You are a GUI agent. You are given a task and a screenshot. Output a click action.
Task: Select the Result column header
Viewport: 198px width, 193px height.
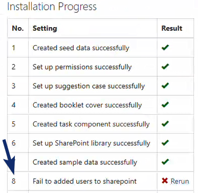172,28
